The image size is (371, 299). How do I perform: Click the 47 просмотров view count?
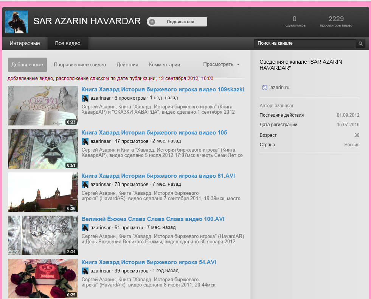[132, 141]
